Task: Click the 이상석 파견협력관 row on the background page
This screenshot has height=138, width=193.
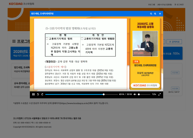Action: tap(22, 72)
